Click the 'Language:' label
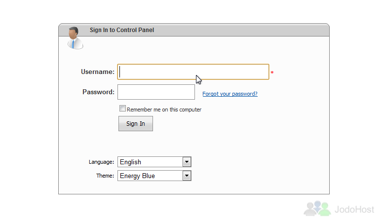The height and width of the screenshot is (222, 383). coord(101,162)
